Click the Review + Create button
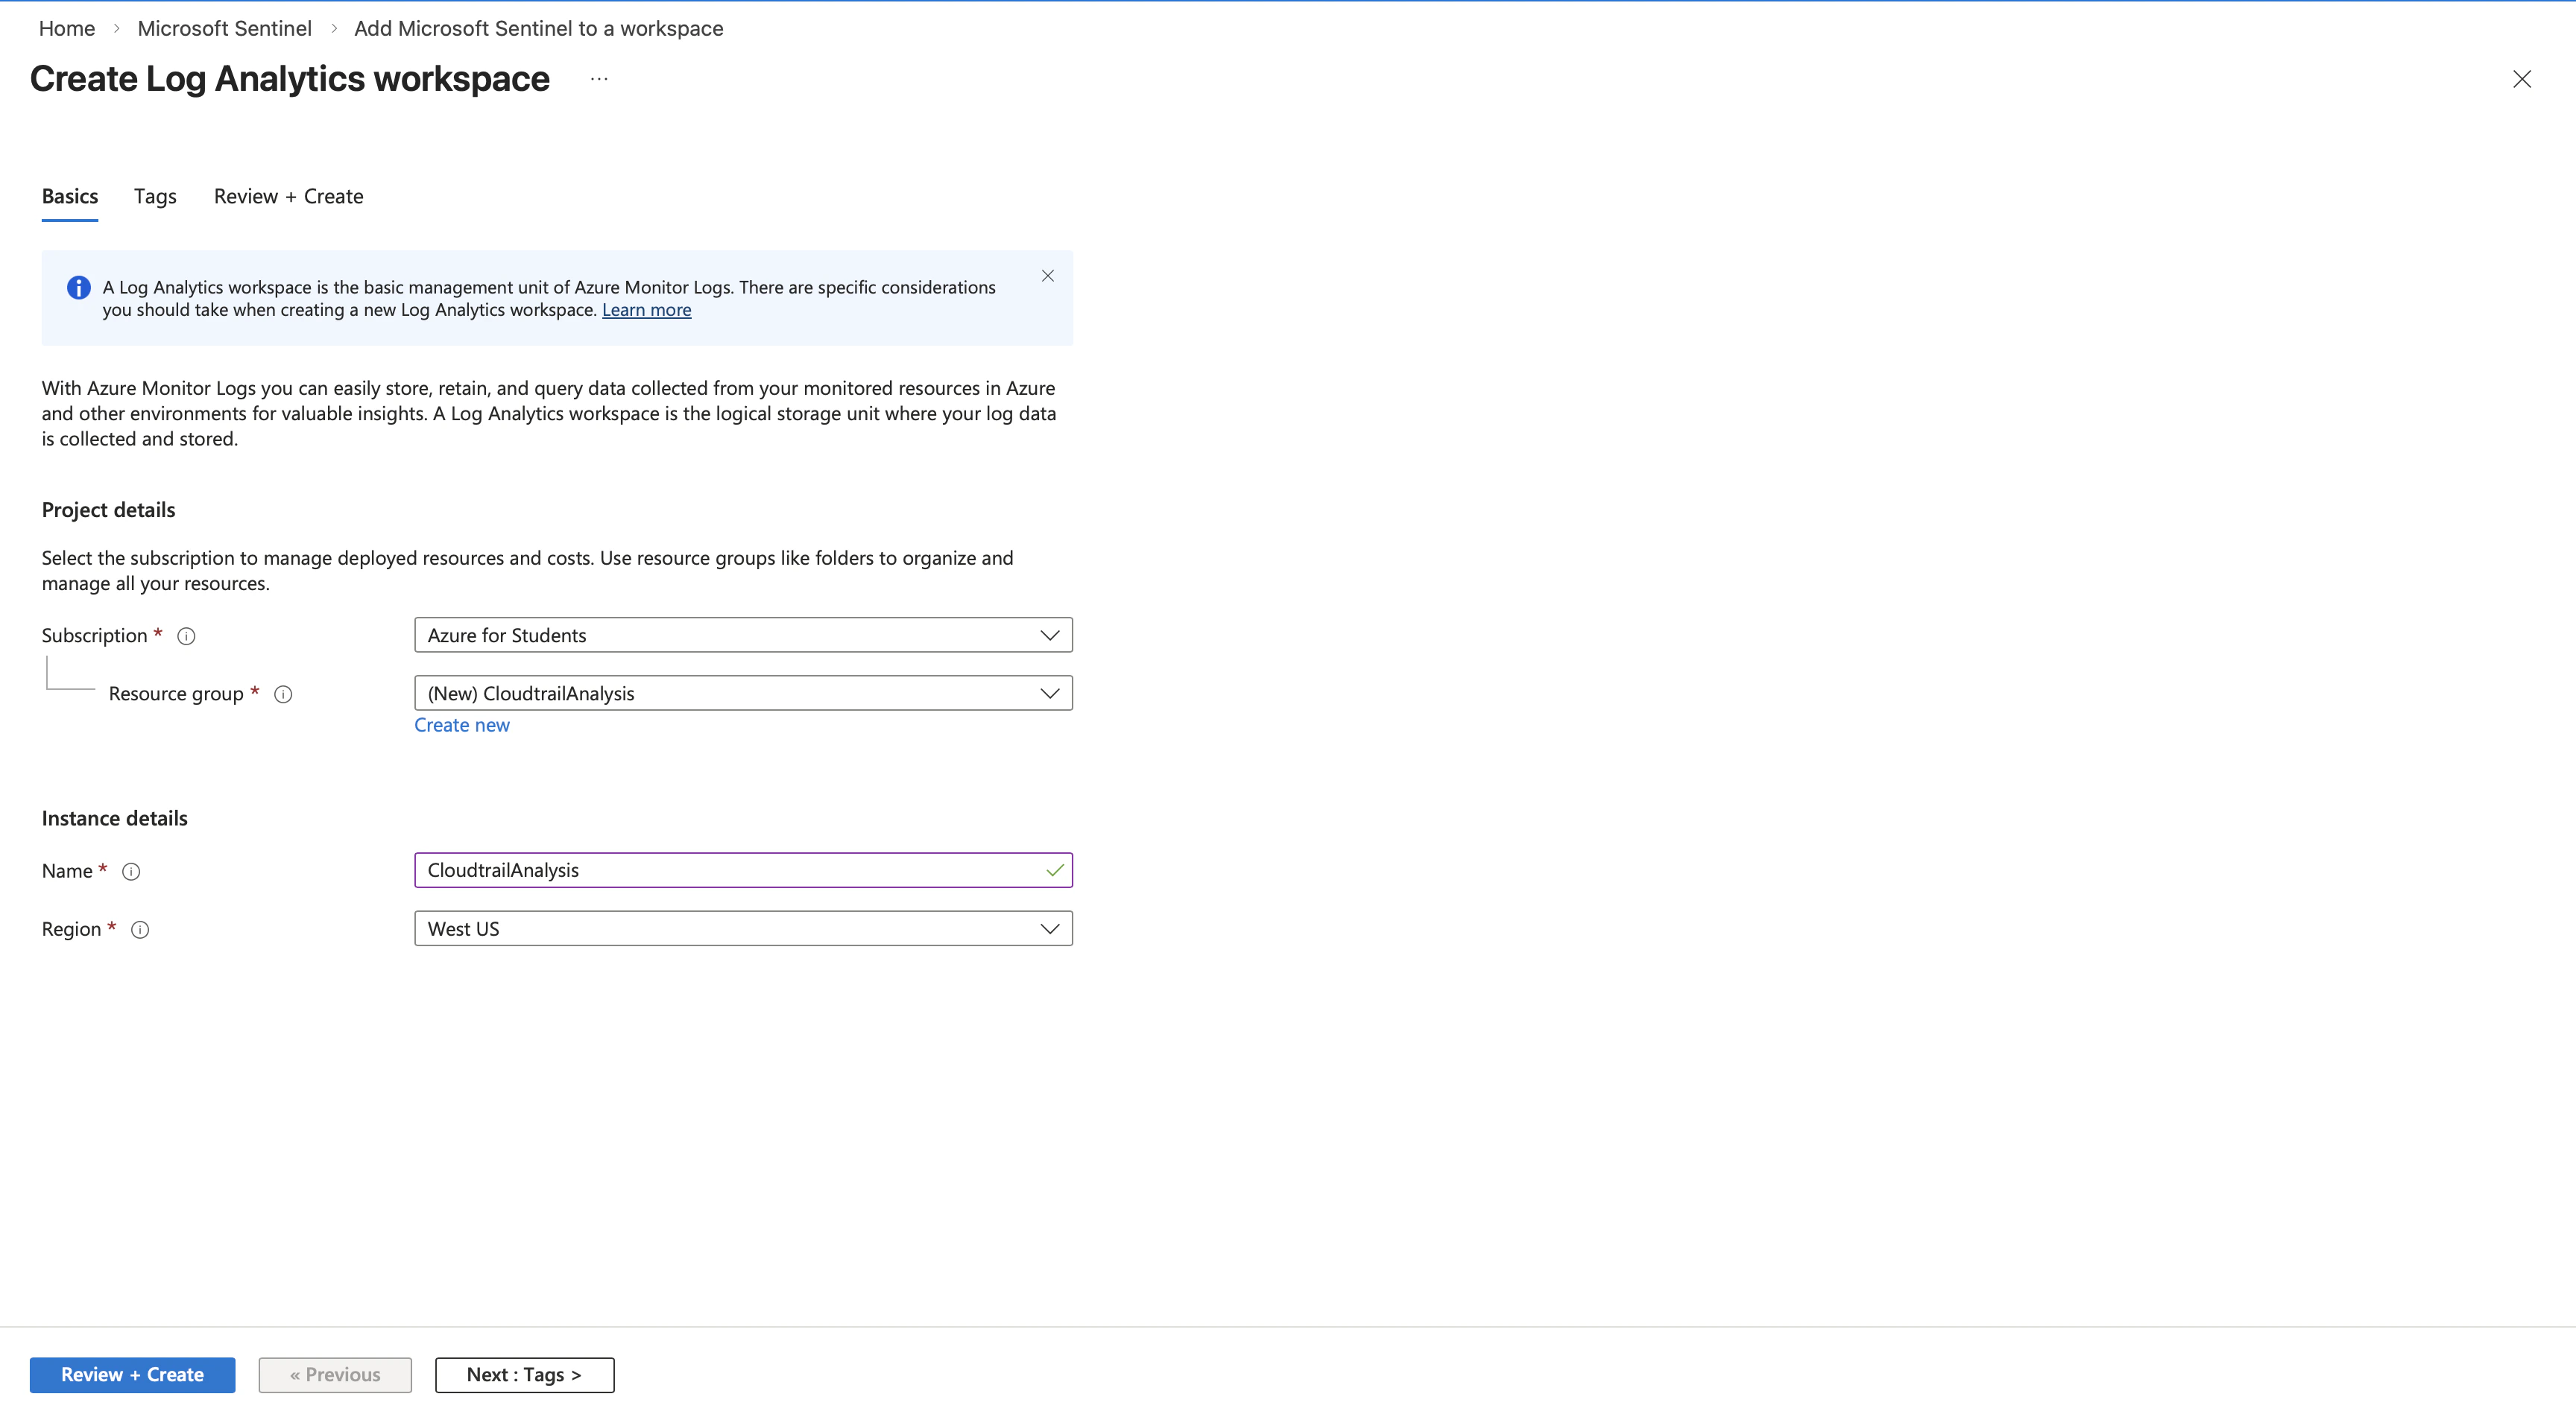 [132, 1374]
